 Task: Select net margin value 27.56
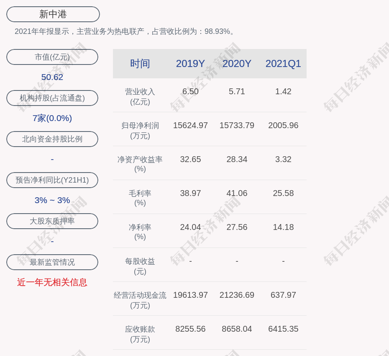237,227
